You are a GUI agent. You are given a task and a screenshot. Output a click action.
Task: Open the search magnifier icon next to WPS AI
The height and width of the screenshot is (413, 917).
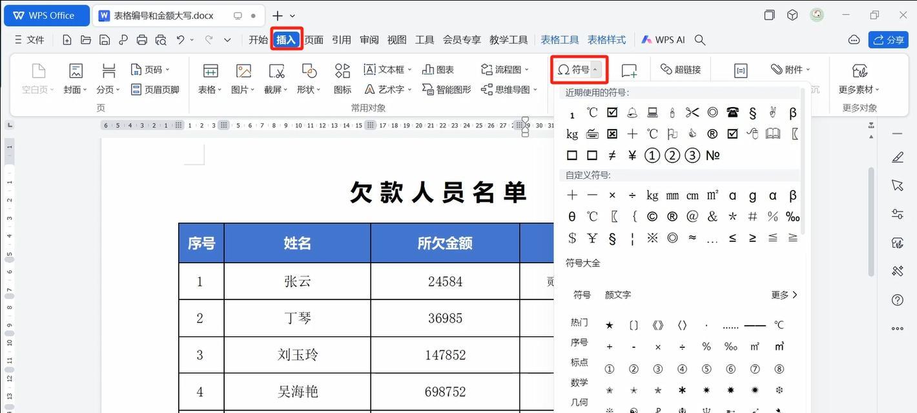(x=700, y=40)
